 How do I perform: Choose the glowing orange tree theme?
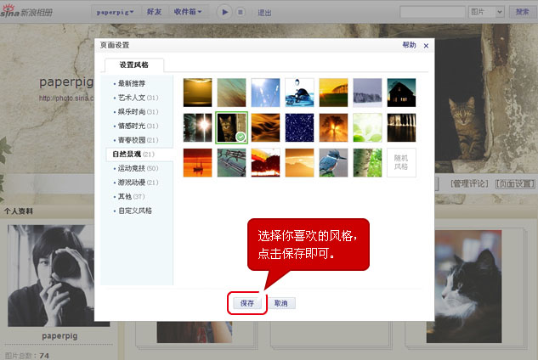(333, 127)
